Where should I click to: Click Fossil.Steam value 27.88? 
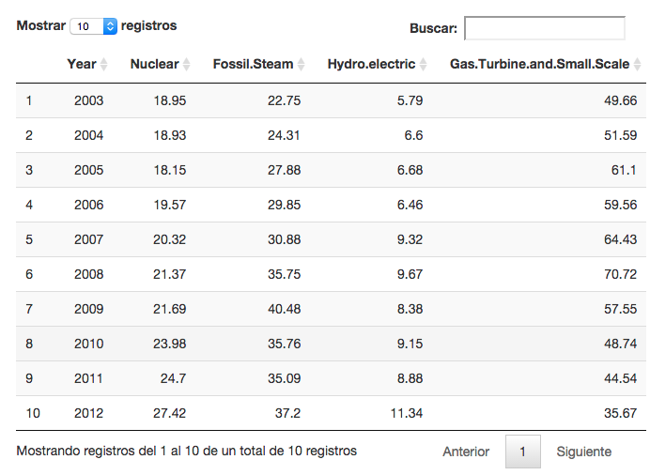click(284, 170)
